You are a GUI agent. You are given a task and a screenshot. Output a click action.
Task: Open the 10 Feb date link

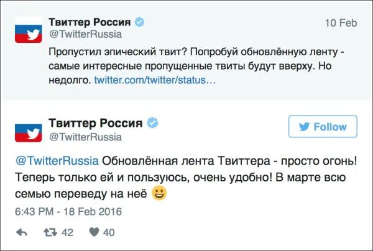click(x=341, y=22)
